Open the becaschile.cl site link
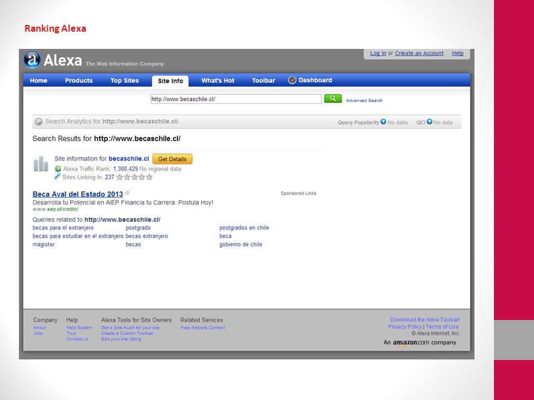Screen dimensions: 534x400 pos(128,158)
